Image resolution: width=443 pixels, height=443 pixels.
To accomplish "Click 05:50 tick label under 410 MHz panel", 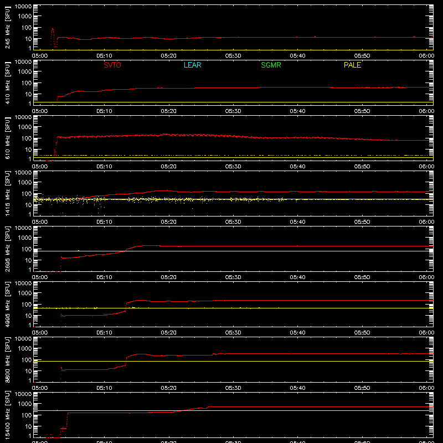I will click(x=362, y=111).
